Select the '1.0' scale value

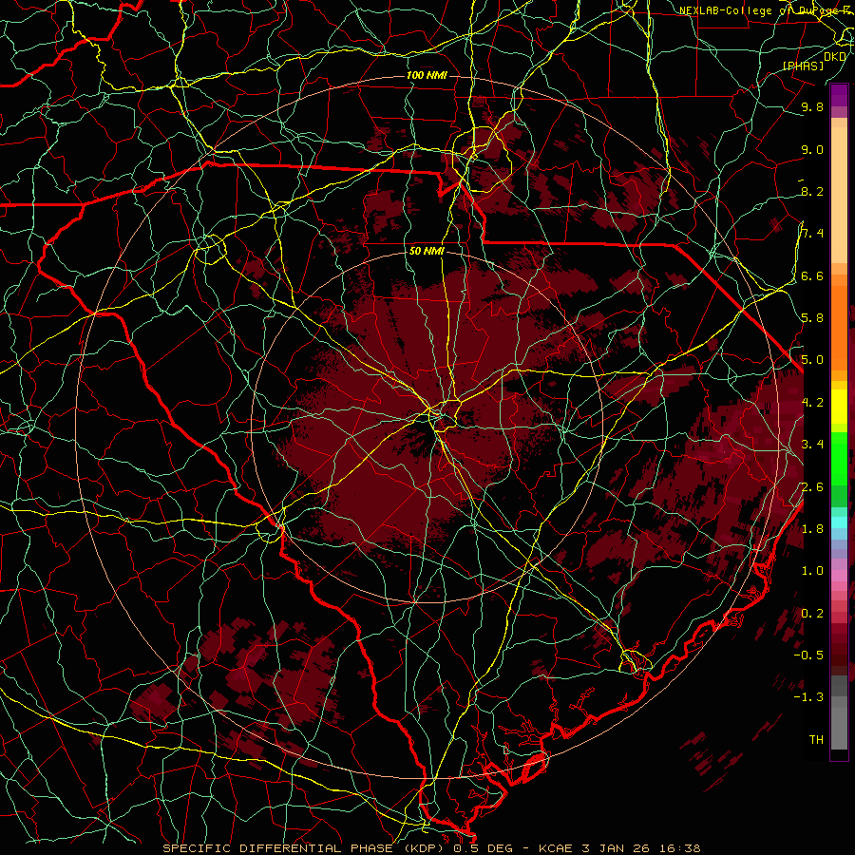[812, 571]
